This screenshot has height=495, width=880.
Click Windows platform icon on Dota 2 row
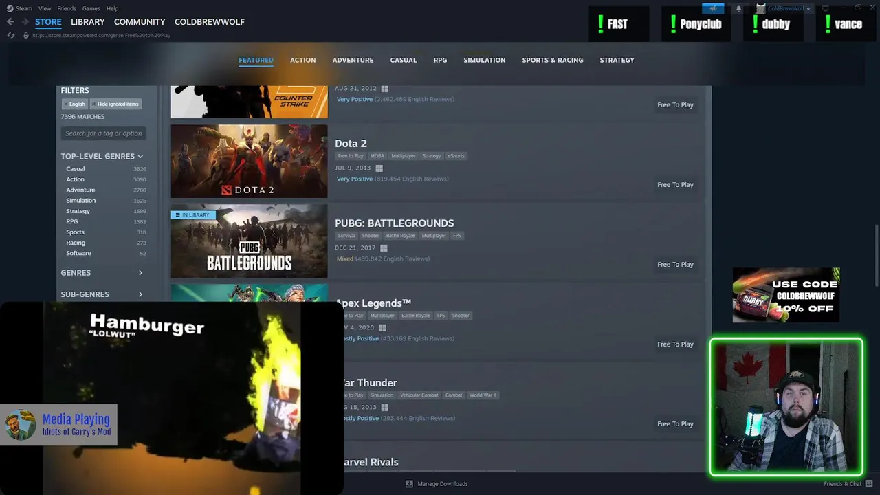(x=379, y=168)
